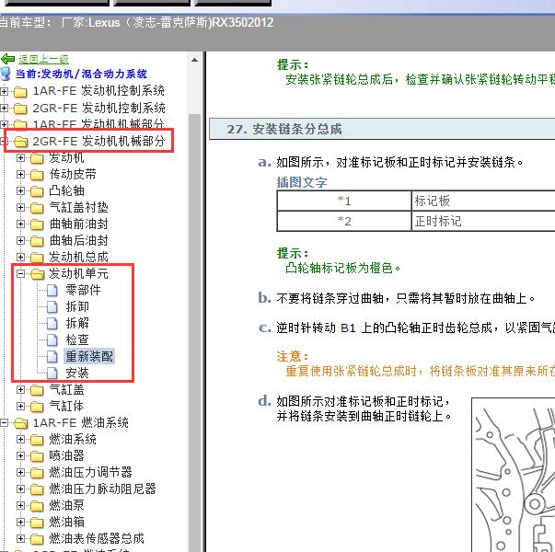Open the 返回上一级 link
The height and width of the screenshot is (552, 555).
(x=43, y=59)
